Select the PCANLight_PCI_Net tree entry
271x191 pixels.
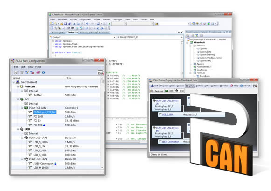click(45, 112)
